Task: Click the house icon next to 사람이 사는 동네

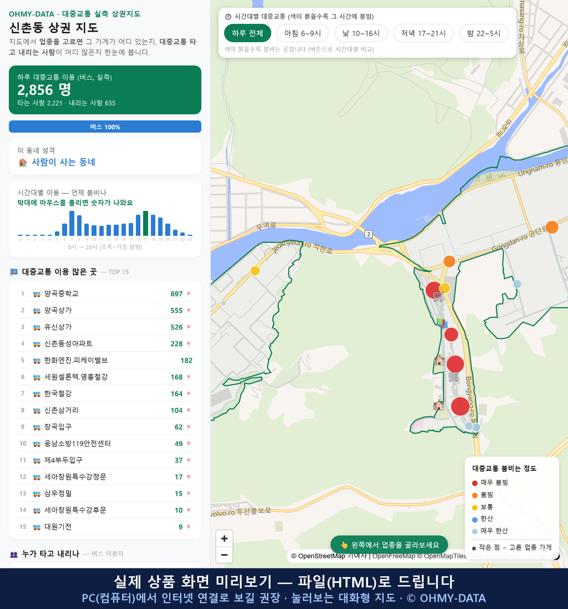Action: (x=23, y=163)
